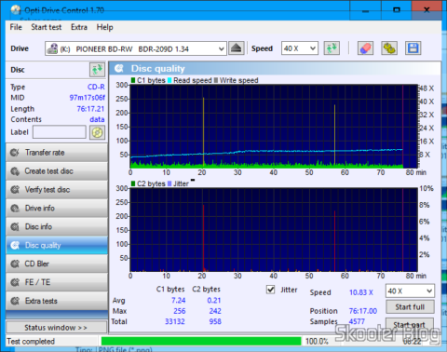
Task: Open the Extra menu
Action: pos(79,27)
